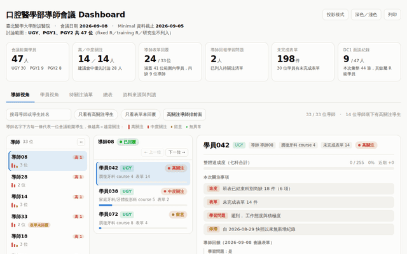Image resolution: width=407 pixels, height=254 pixels.
Task: Click the 已回覆 status badge
Action: pyautogui.click(x=128, y=142)
